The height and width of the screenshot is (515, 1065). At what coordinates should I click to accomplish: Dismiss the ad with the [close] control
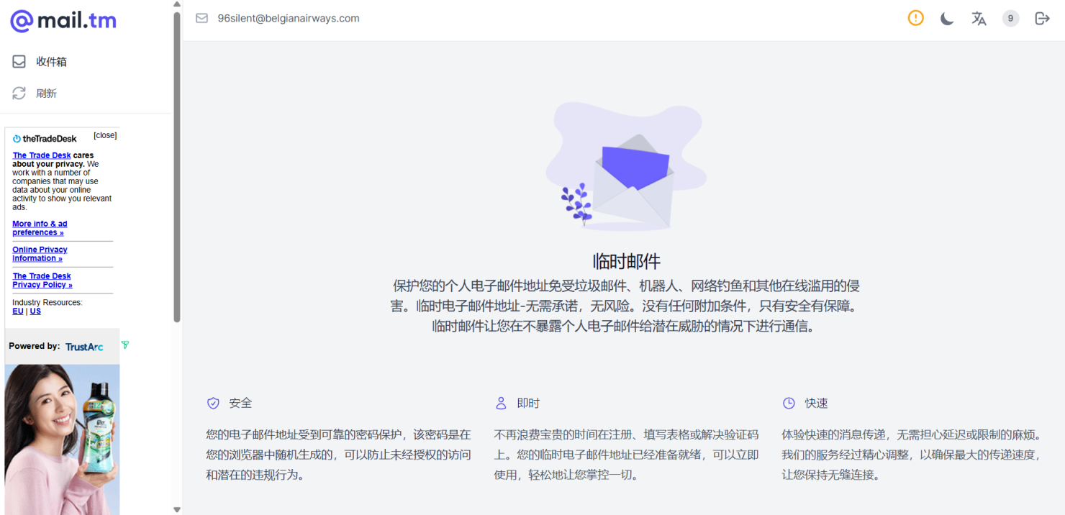105,135
